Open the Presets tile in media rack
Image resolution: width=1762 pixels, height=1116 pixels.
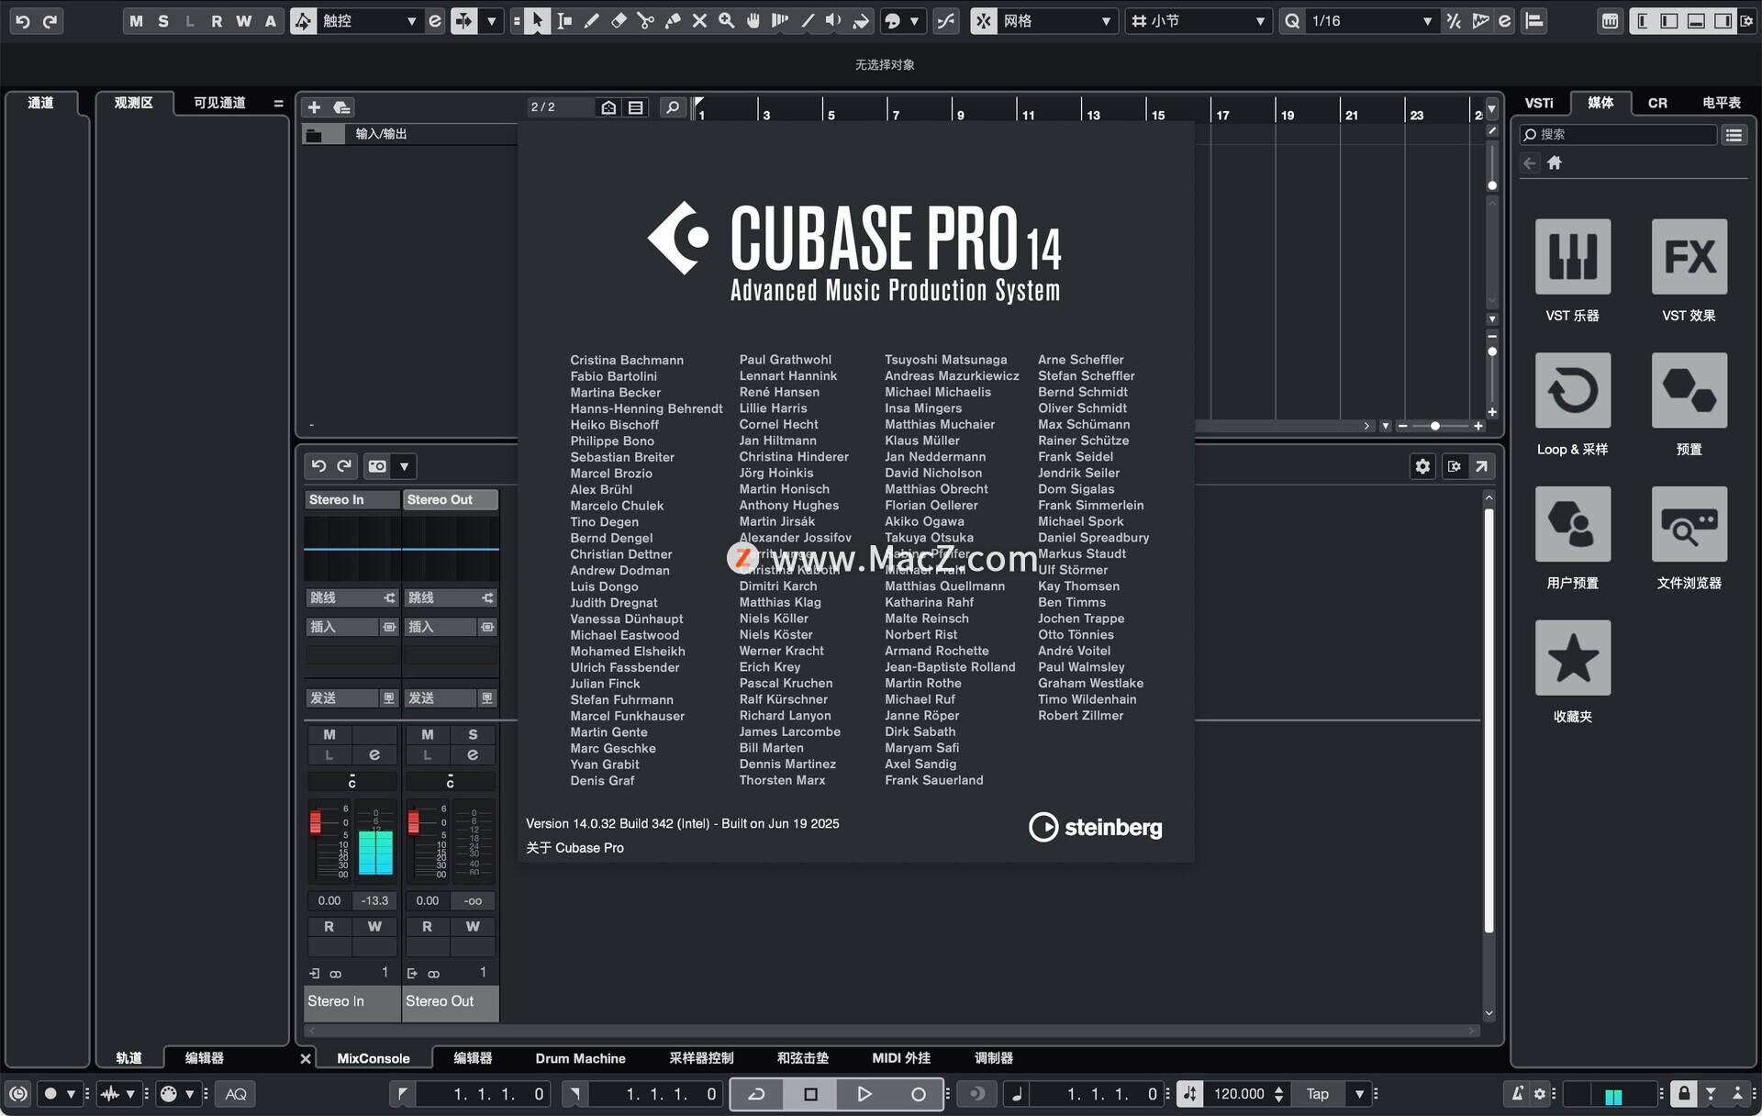pyautogui.click(x=1690, y=390)
